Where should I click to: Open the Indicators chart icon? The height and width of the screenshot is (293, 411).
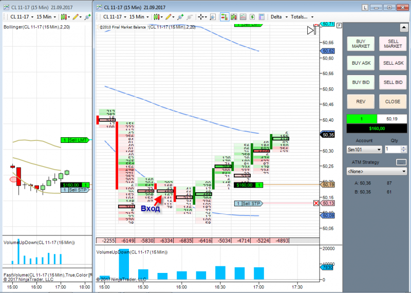(x=243, y=17)
